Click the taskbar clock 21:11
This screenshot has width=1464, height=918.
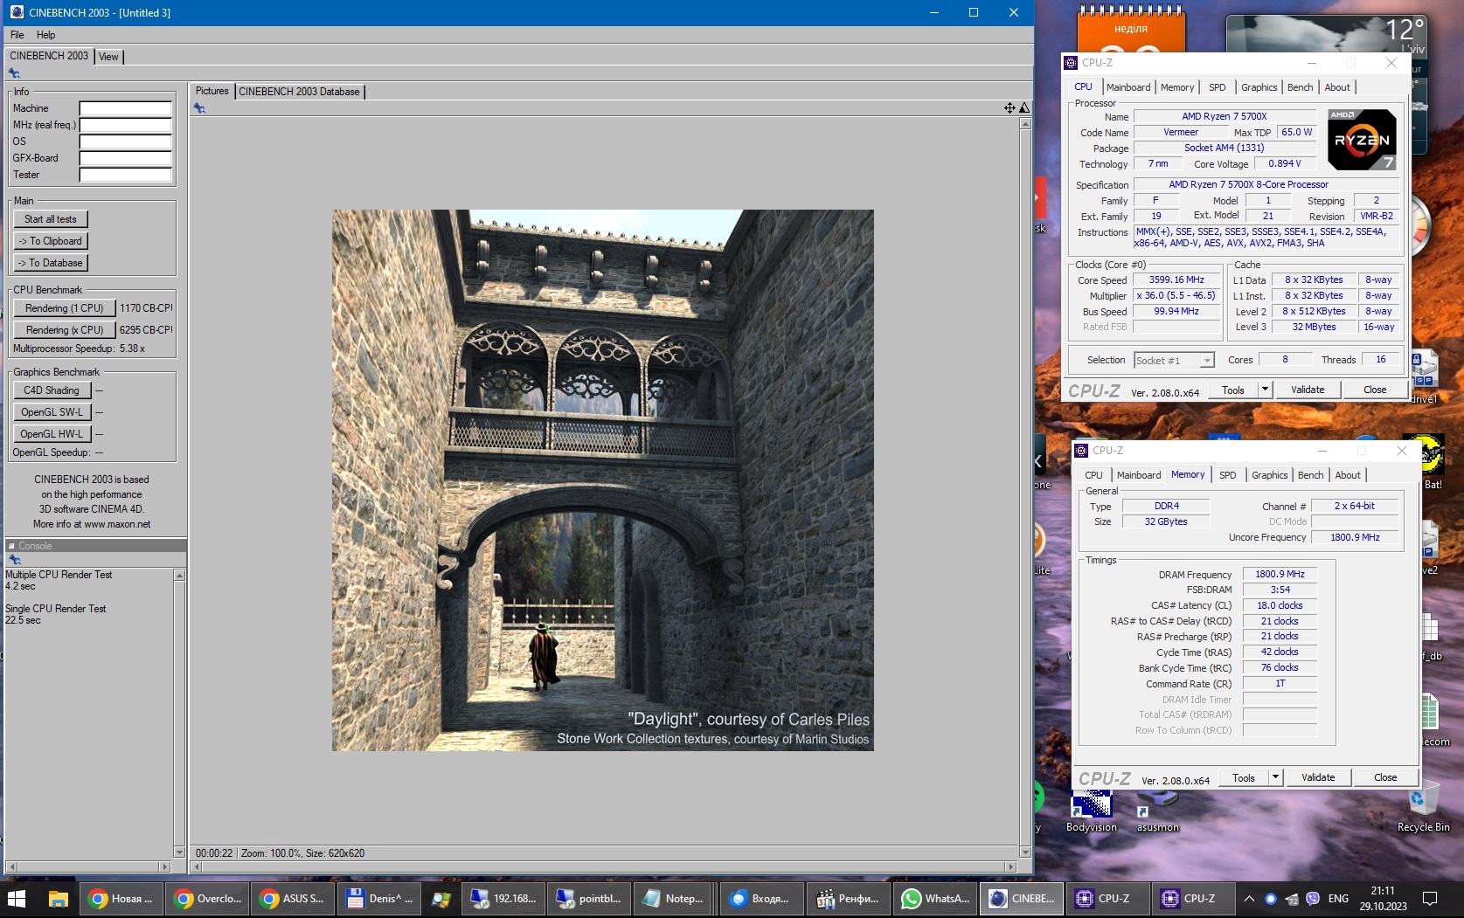tap(1383, 891)
